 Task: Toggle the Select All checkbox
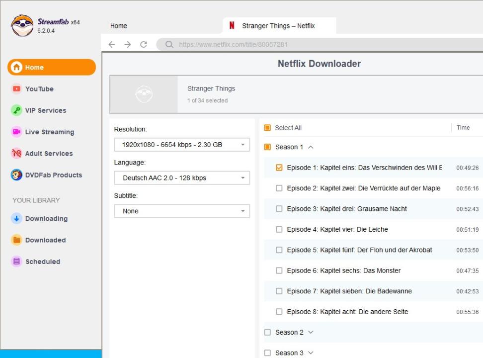point(267,128)
